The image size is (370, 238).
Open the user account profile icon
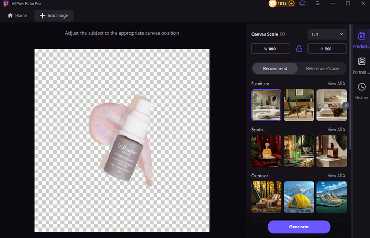pos(303,4)
